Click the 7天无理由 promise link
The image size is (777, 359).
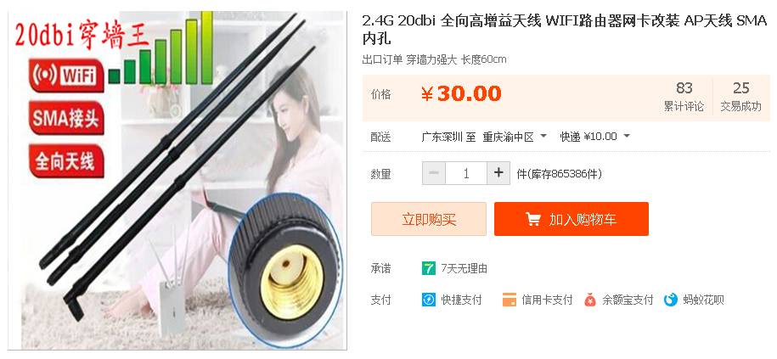tap(464, 268)
